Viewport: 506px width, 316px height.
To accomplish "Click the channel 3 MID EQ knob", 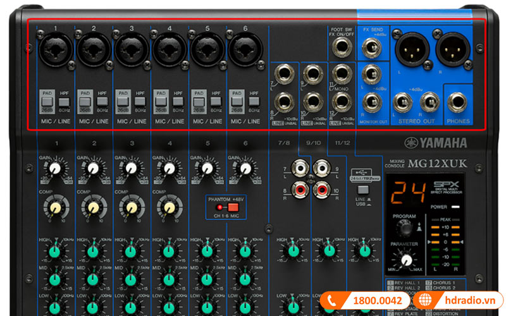I will (131, 279).
